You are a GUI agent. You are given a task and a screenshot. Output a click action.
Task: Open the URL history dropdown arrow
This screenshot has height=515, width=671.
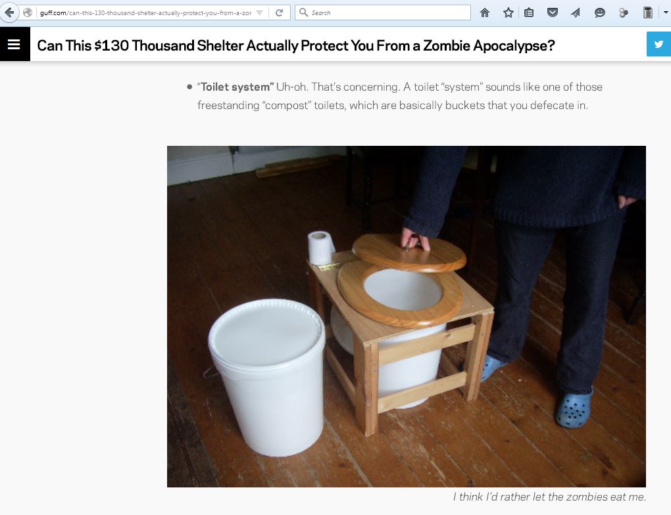pyautogui.click(x=259, y=13)
